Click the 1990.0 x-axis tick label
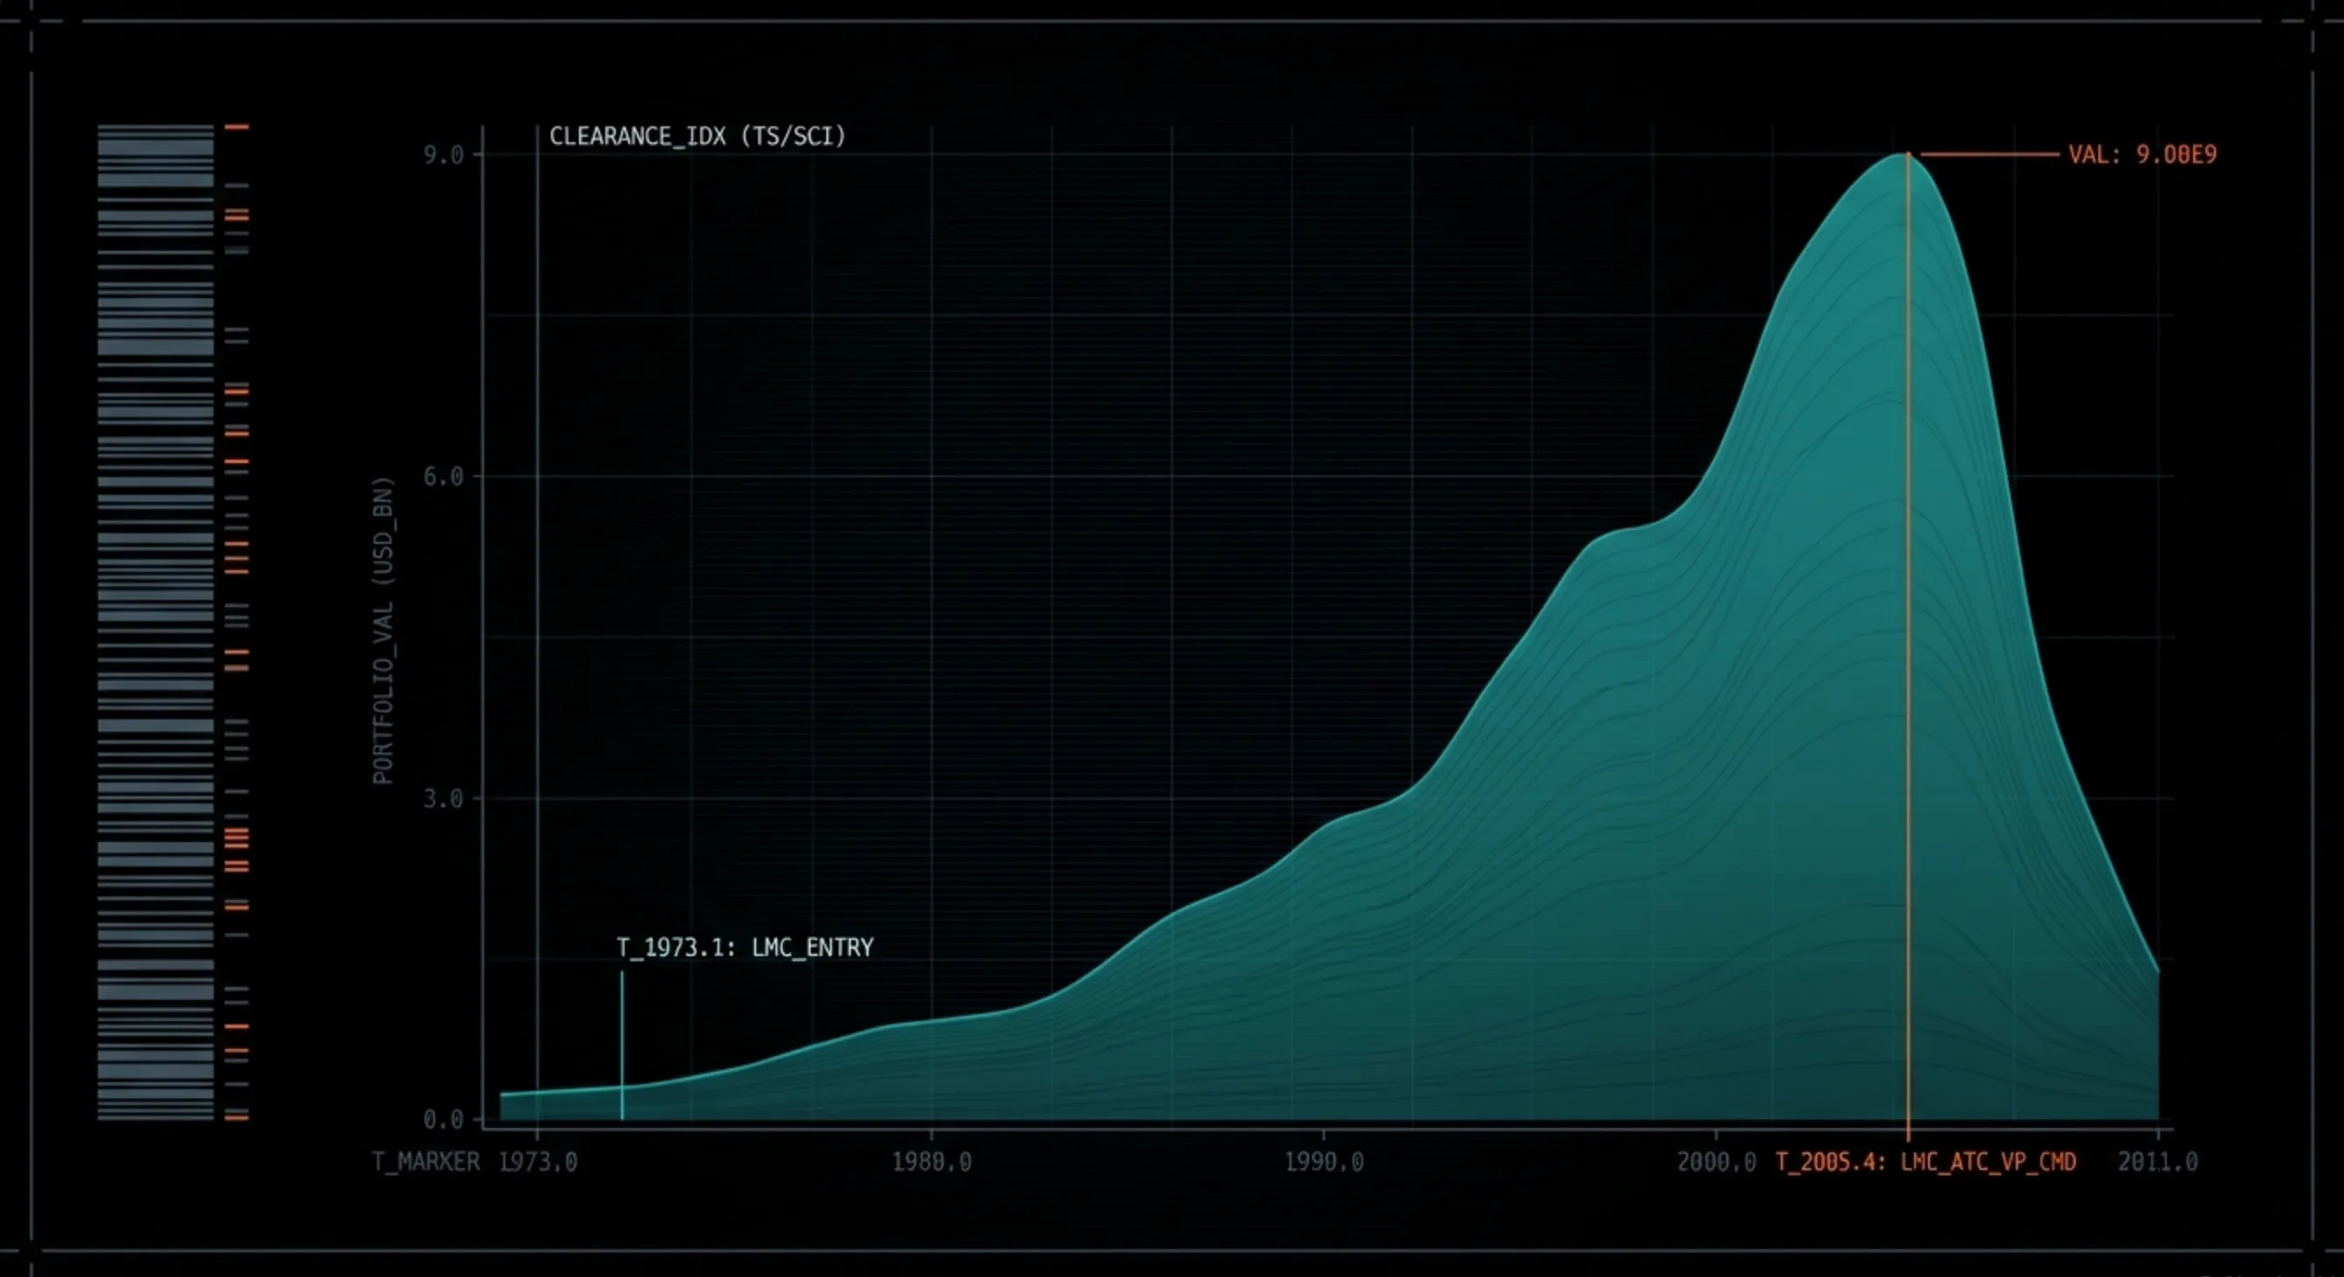The width and height of the screenshot is (2344, 1277). [x=1323, y=1162]
